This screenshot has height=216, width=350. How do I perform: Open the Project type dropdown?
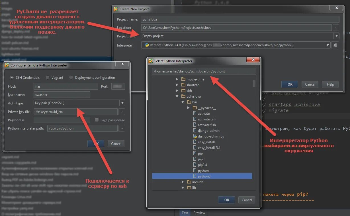coord(337,36)
